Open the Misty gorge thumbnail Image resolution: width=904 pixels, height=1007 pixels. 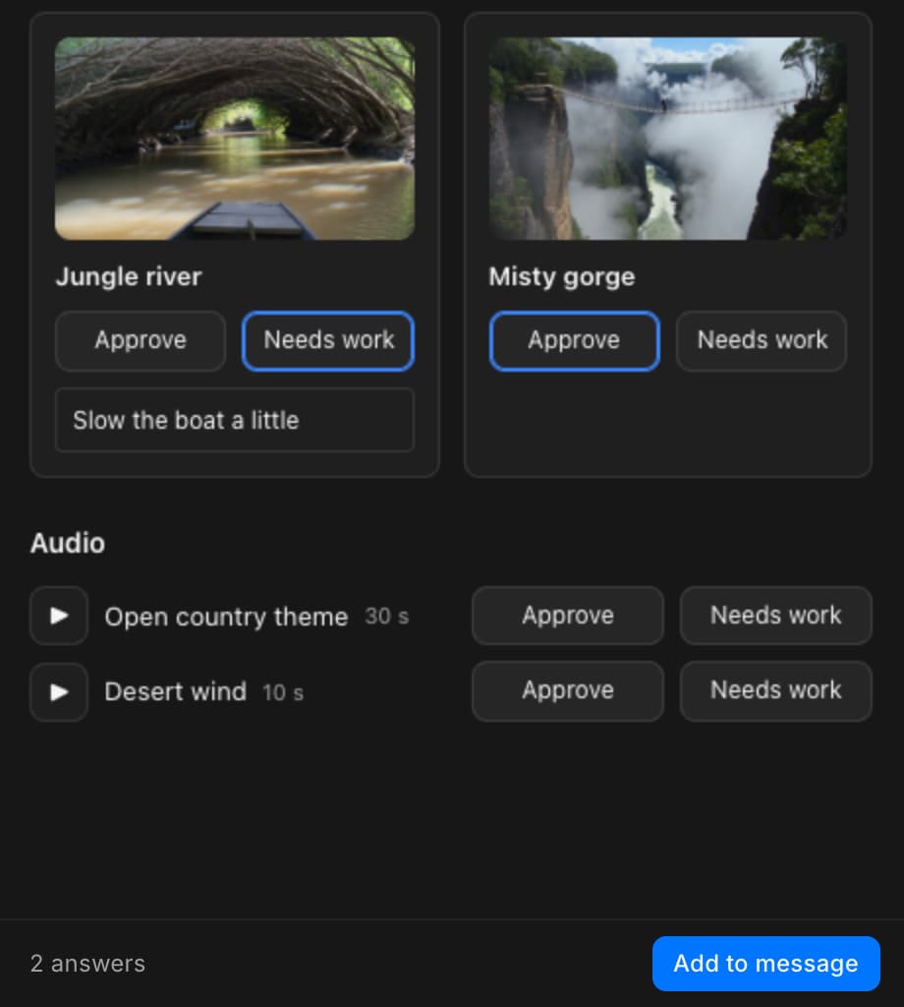click(x=668, y=138)
